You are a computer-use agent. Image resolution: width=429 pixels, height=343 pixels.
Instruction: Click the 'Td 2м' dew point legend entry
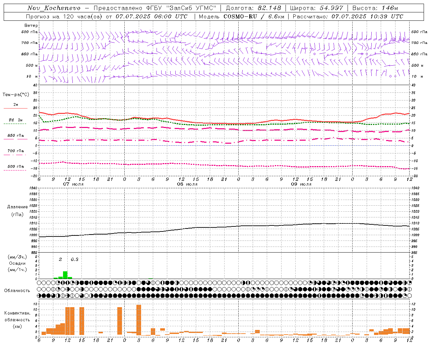pyautogui.click(x=15, y=120)
